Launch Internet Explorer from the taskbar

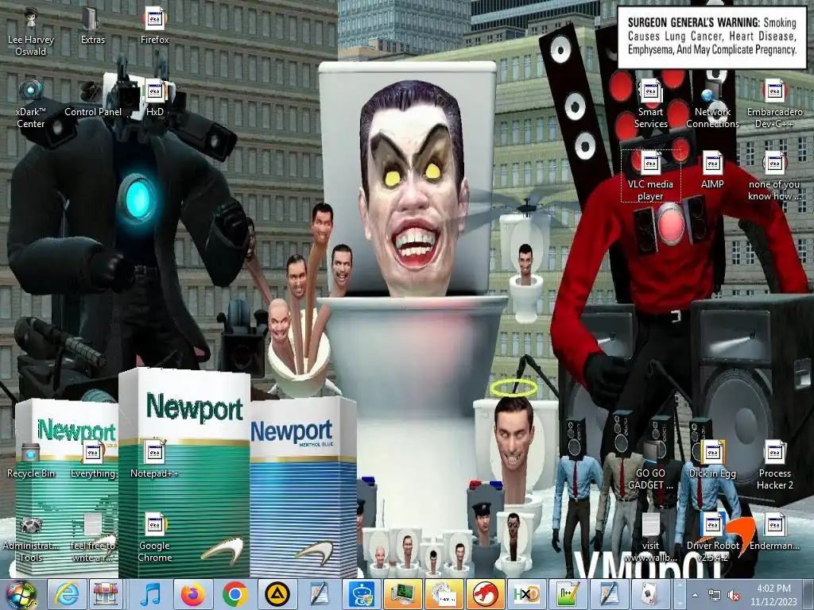(67, 594)
